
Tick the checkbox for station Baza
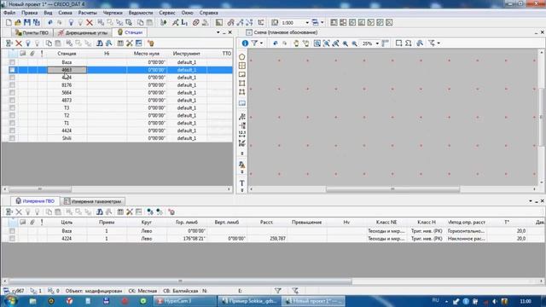point(12,62)
